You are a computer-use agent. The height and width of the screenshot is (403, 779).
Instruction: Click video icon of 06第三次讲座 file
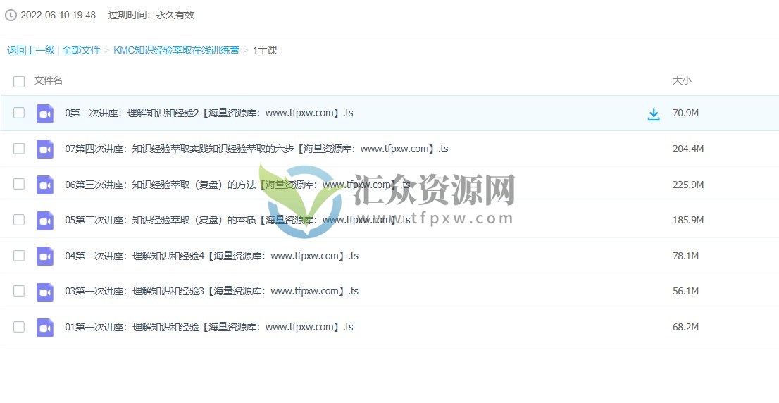(x=45, y=185)
